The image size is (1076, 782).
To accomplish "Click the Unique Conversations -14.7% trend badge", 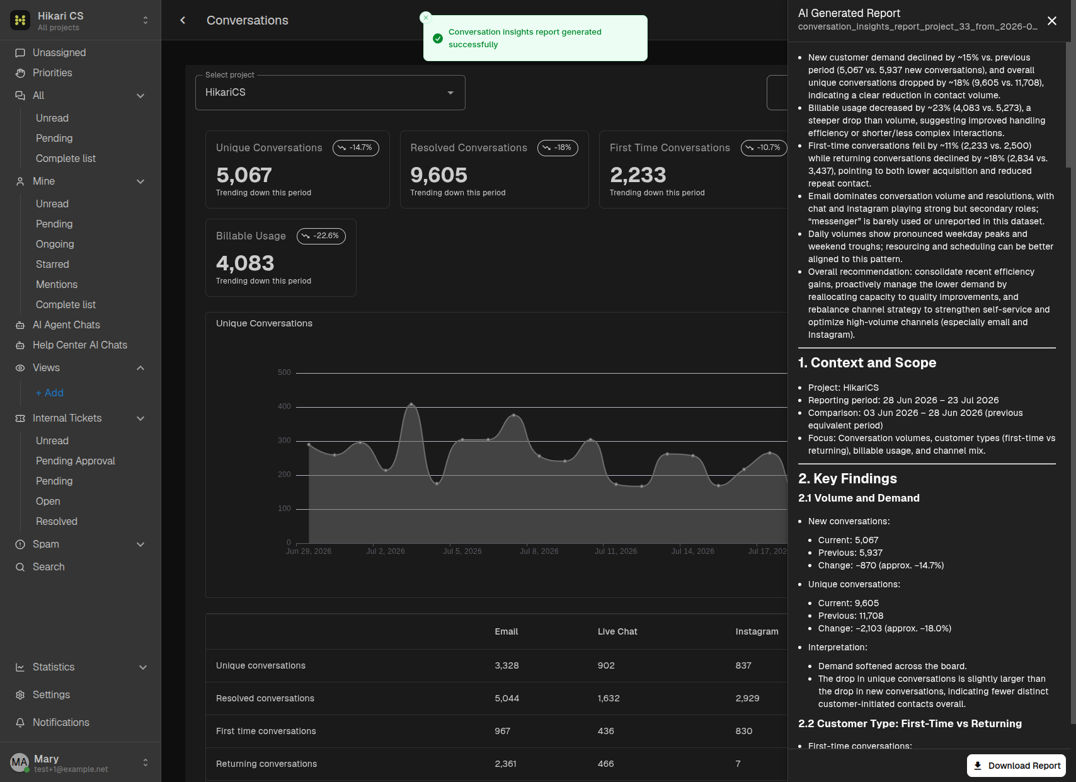I will [x=356, y=148].
